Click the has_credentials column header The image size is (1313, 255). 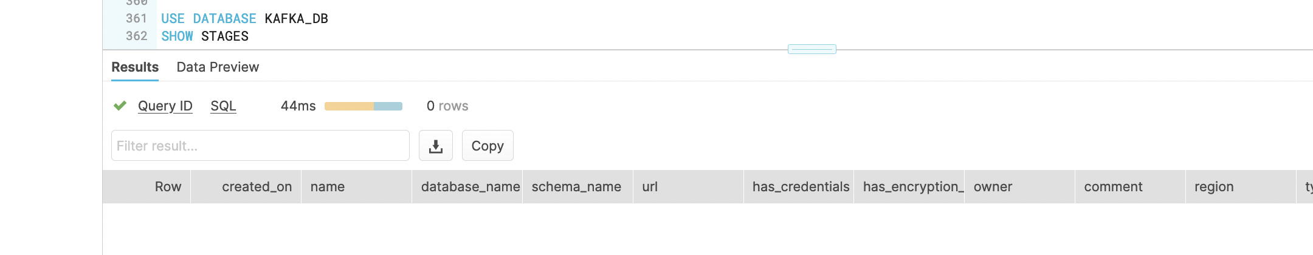801,186
